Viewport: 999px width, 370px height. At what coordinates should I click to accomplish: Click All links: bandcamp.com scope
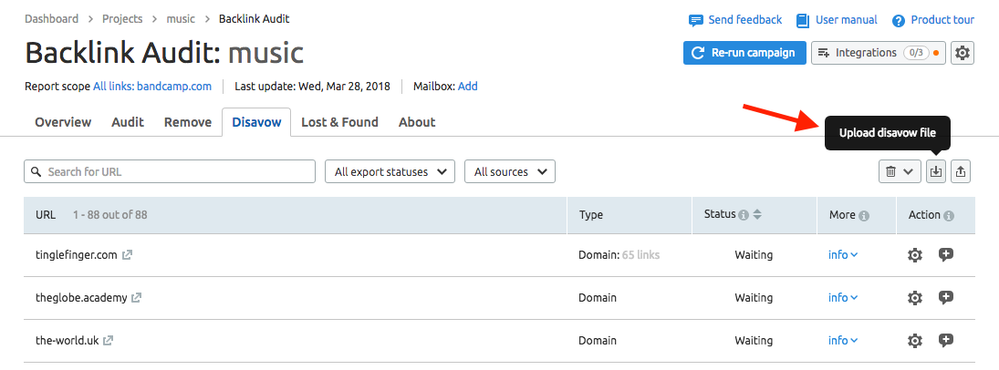click(152, 87)
